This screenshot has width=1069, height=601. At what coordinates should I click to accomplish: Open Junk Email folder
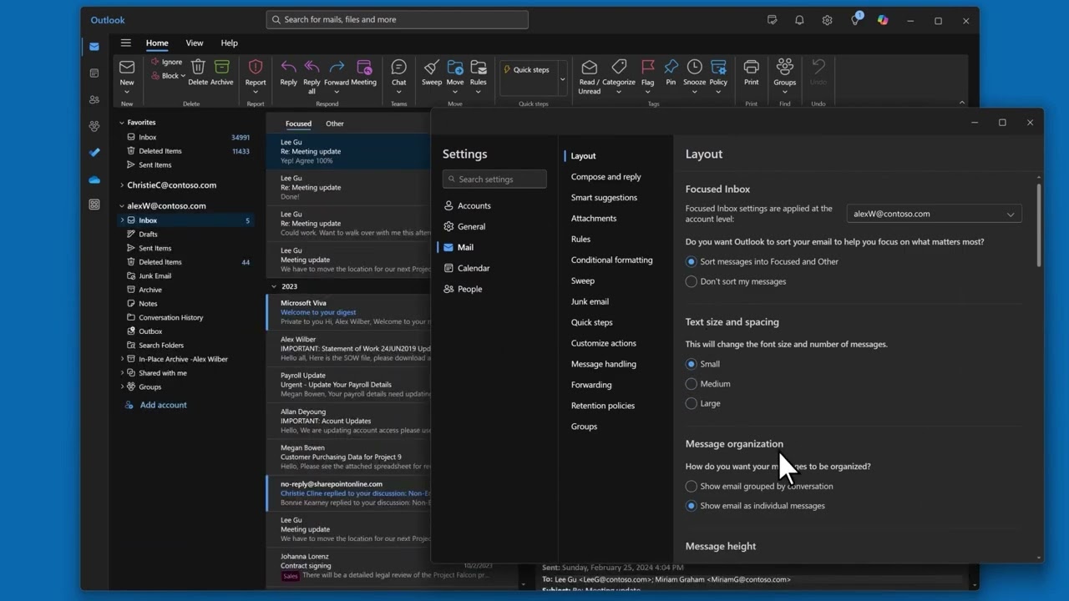(155, 275)
